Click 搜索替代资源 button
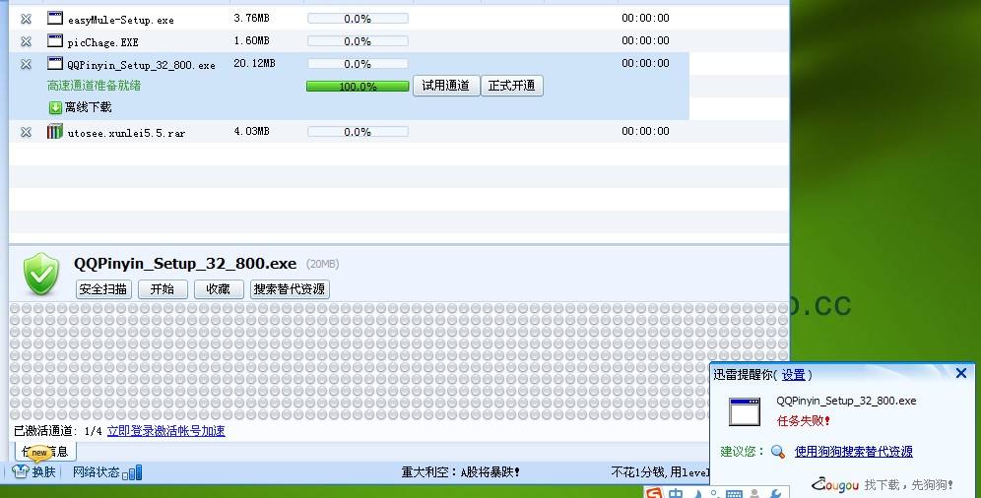The height and width of the screenshot is (498, 981). pos(290,289)
